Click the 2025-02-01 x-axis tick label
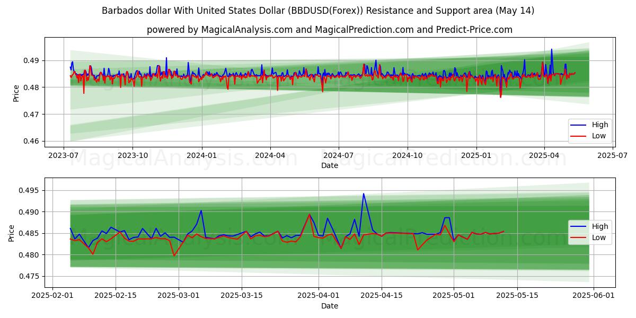 52,296
